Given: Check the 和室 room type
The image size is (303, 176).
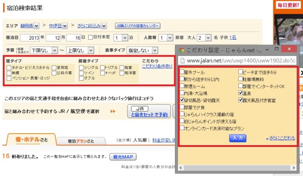Looking at the screenshot, I should tap(122, 68).
